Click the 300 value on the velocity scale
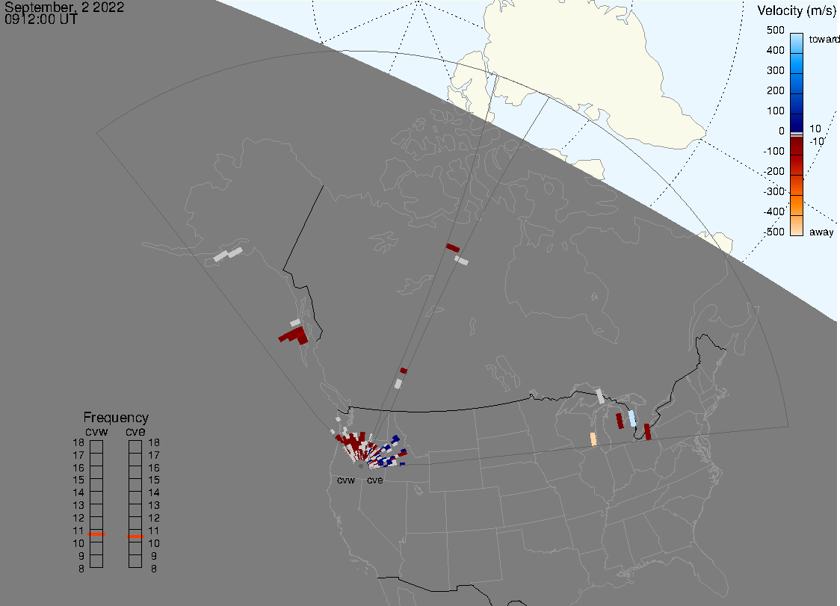 point(775,70)
